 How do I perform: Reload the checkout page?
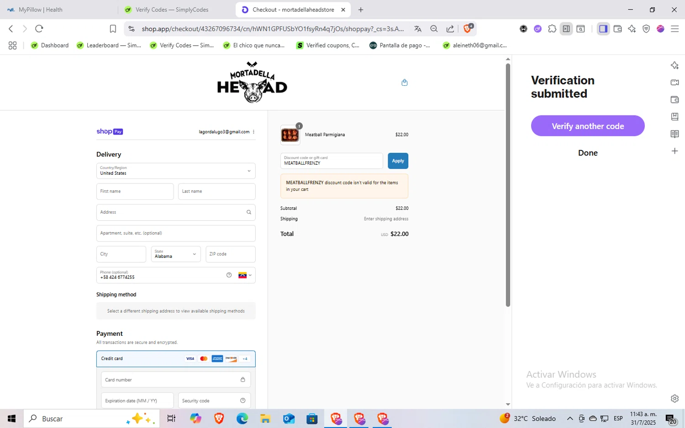[x=39, y=29]
